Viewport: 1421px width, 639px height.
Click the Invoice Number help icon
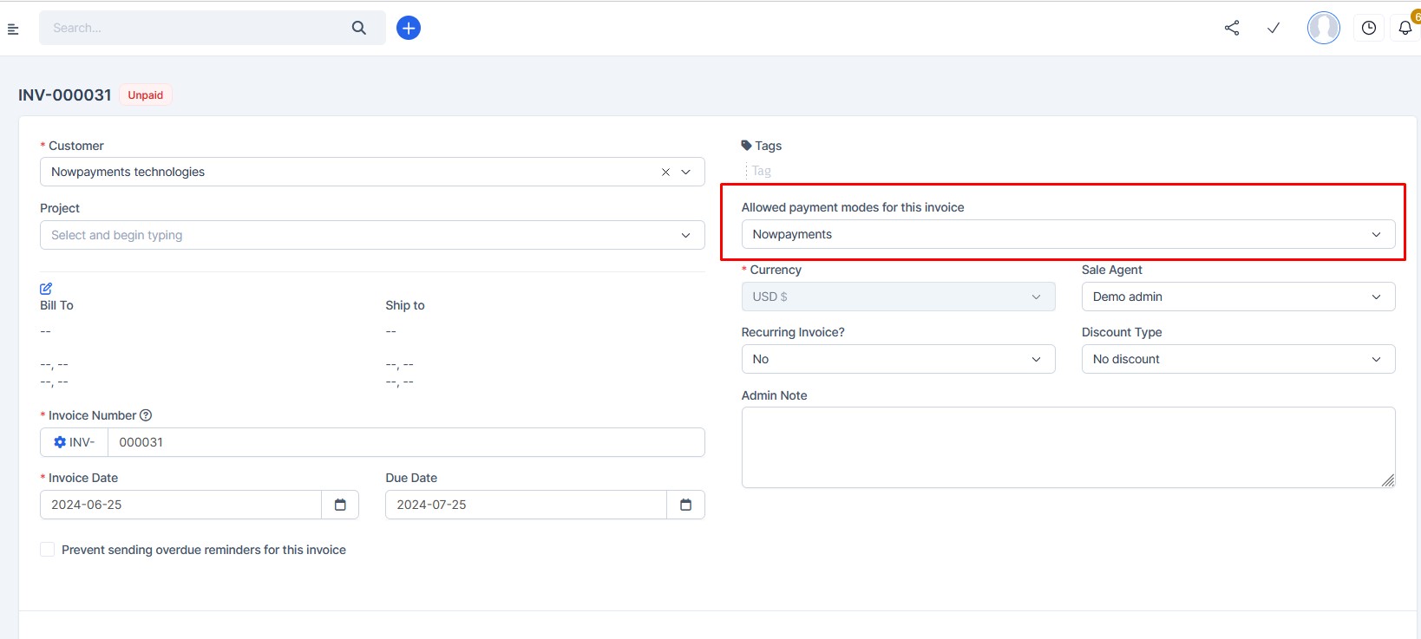[146, 415]
